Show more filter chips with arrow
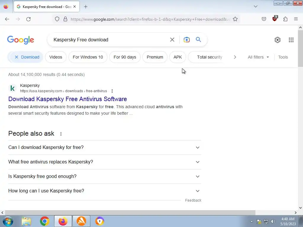 [235, 57]
